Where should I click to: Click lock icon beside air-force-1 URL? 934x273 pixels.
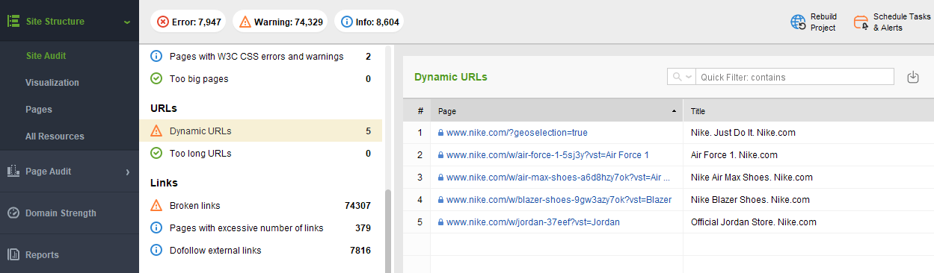coord(440,155)
